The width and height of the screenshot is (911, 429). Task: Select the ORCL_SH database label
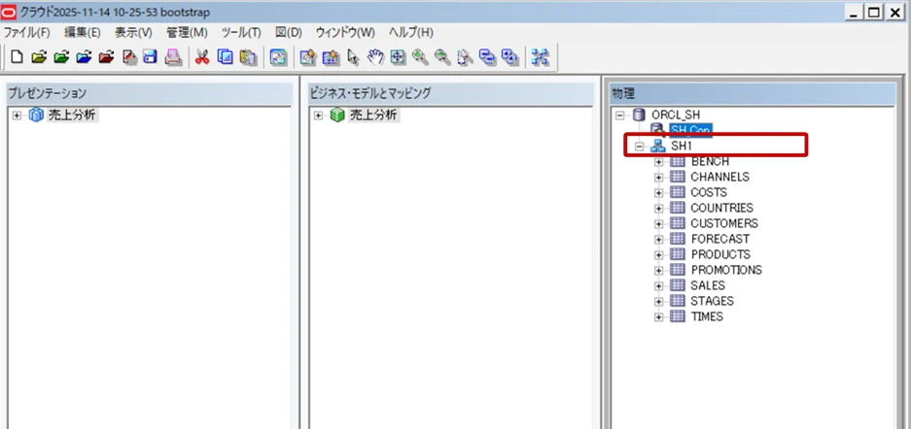pos(676,115)
